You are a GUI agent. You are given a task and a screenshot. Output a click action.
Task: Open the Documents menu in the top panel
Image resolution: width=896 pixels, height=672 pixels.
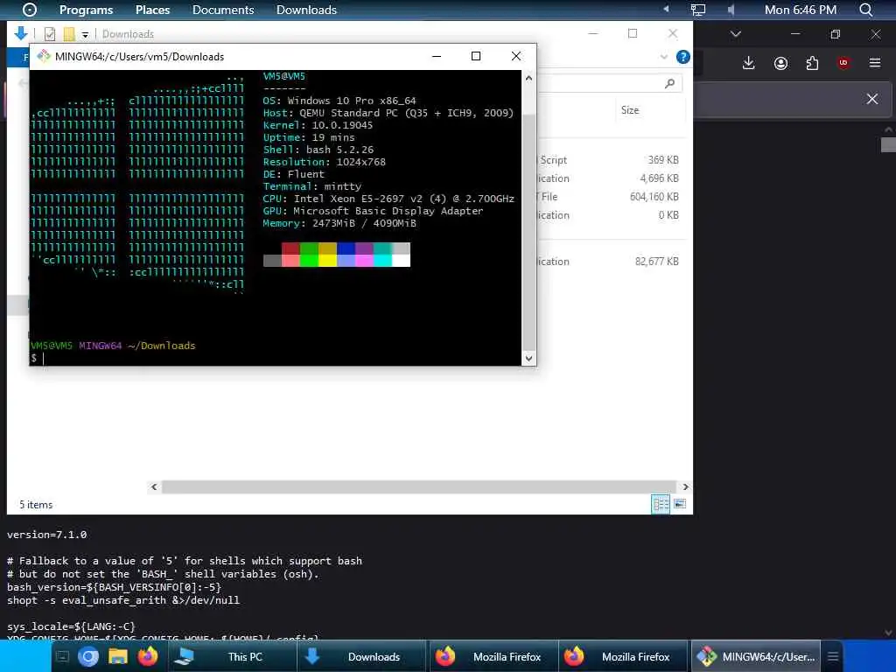point(223,10)
